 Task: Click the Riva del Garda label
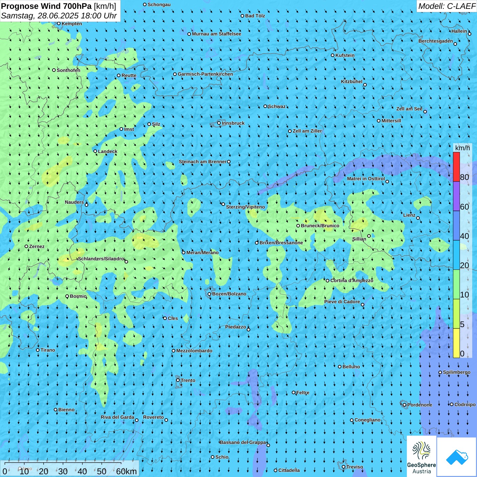[x=118, y=417]
